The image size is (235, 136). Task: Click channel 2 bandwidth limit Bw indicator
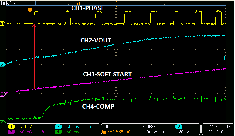(x=90, y=127)
